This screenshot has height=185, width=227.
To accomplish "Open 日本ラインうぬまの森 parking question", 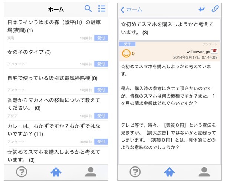I will pos(56,30).
